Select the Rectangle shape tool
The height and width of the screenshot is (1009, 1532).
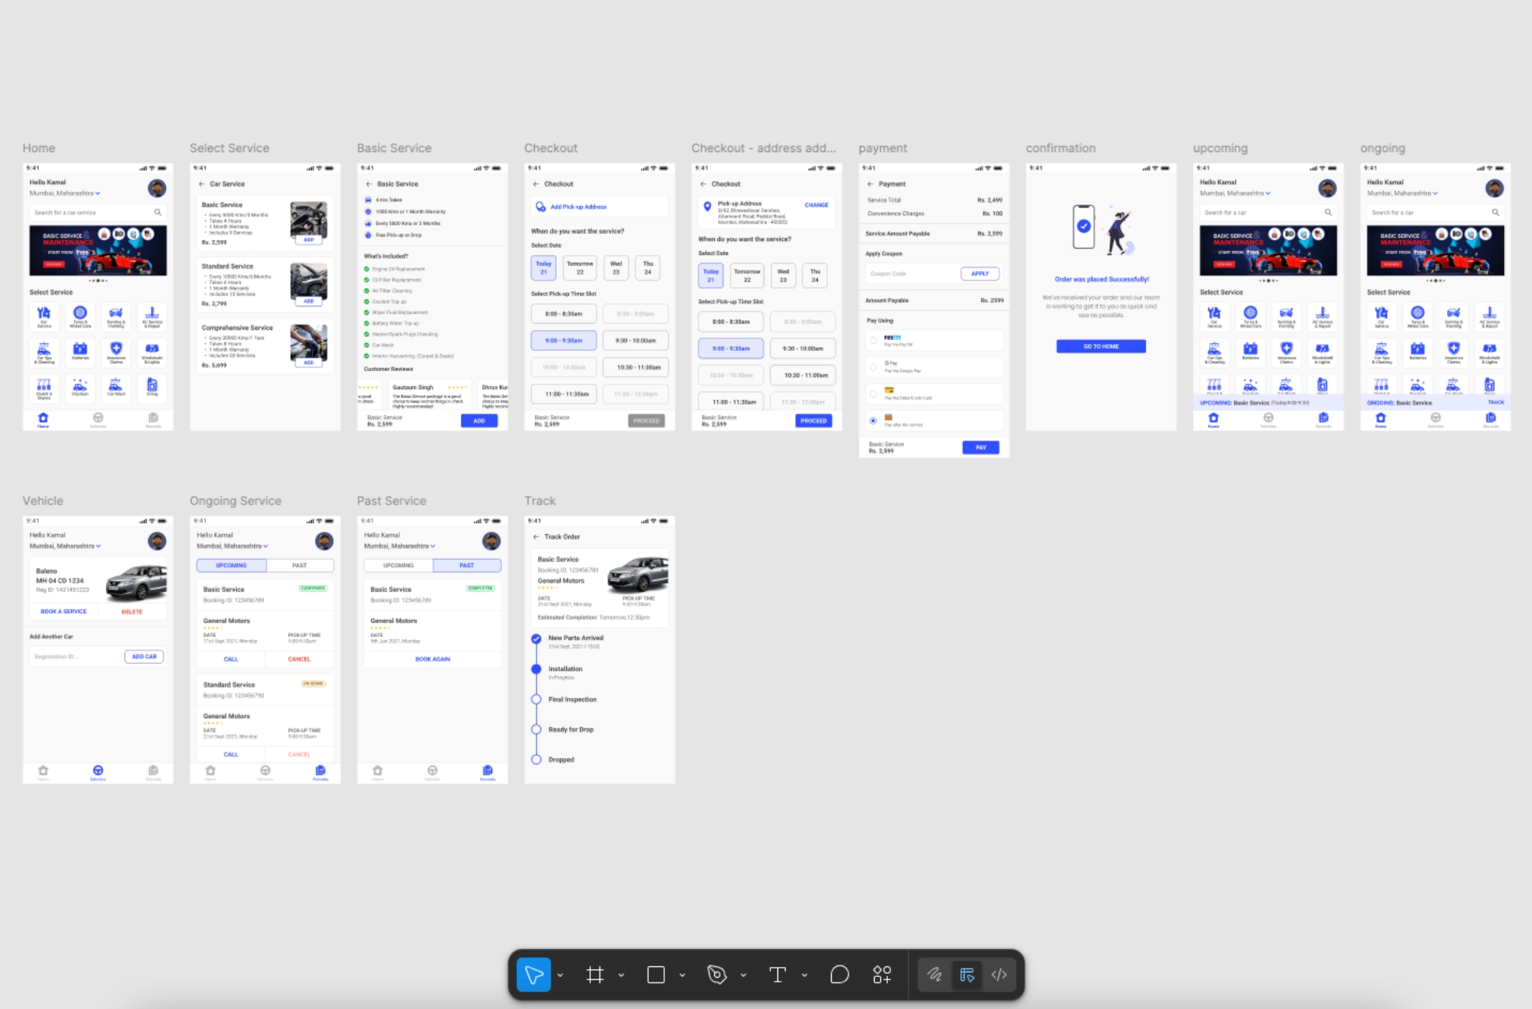(656, 975)
